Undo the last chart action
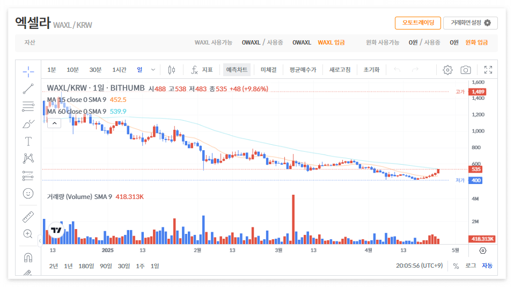514x287 pixels. pyautogui.click(x=397, y=70)
